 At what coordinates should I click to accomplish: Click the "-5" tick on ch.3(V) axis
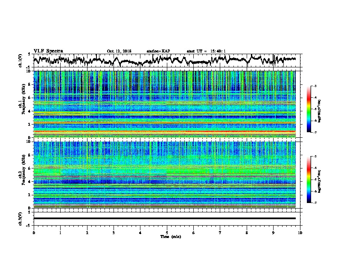click(28, 226)
